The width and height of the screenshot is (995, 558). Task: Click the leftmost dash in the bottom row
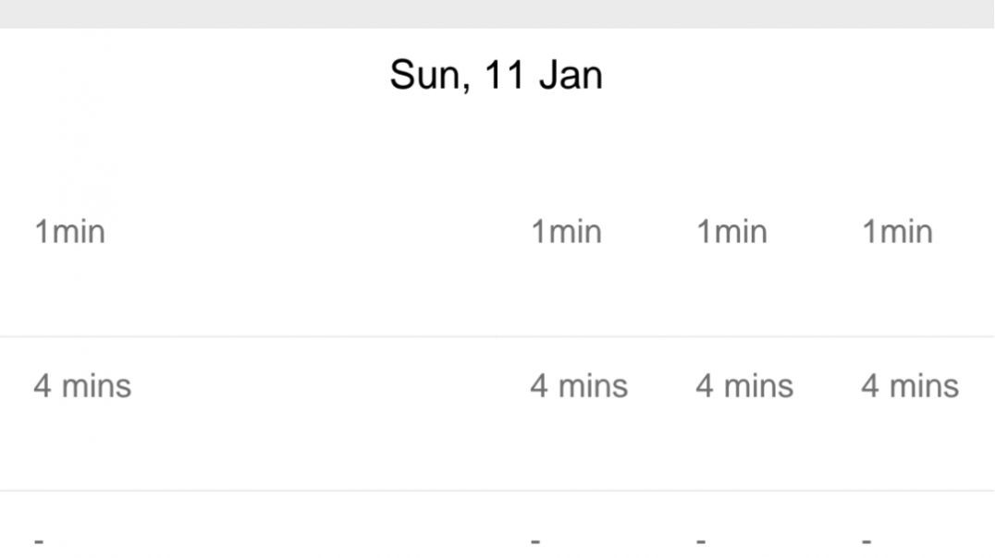tap(39, 540)
